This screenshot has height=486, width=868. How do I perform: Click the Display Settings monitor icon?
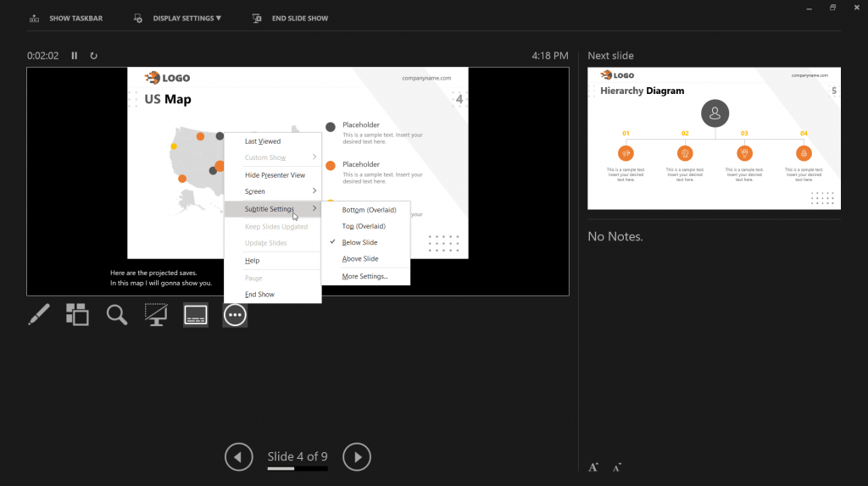pyautogui.click(x=138, y=19)
